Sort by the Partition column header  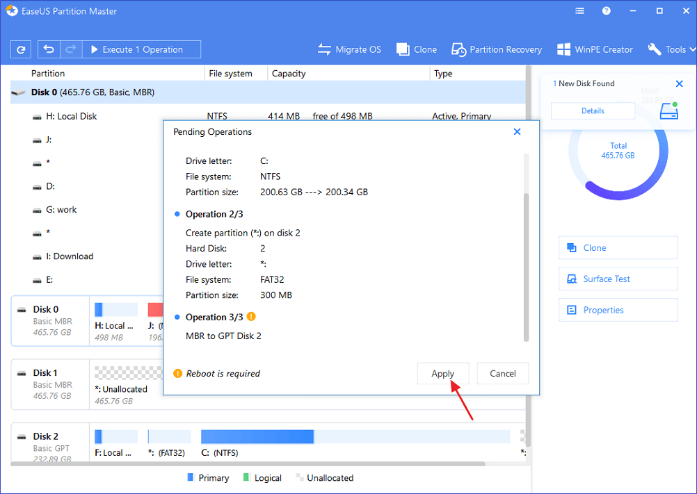(x=48, y=74)
